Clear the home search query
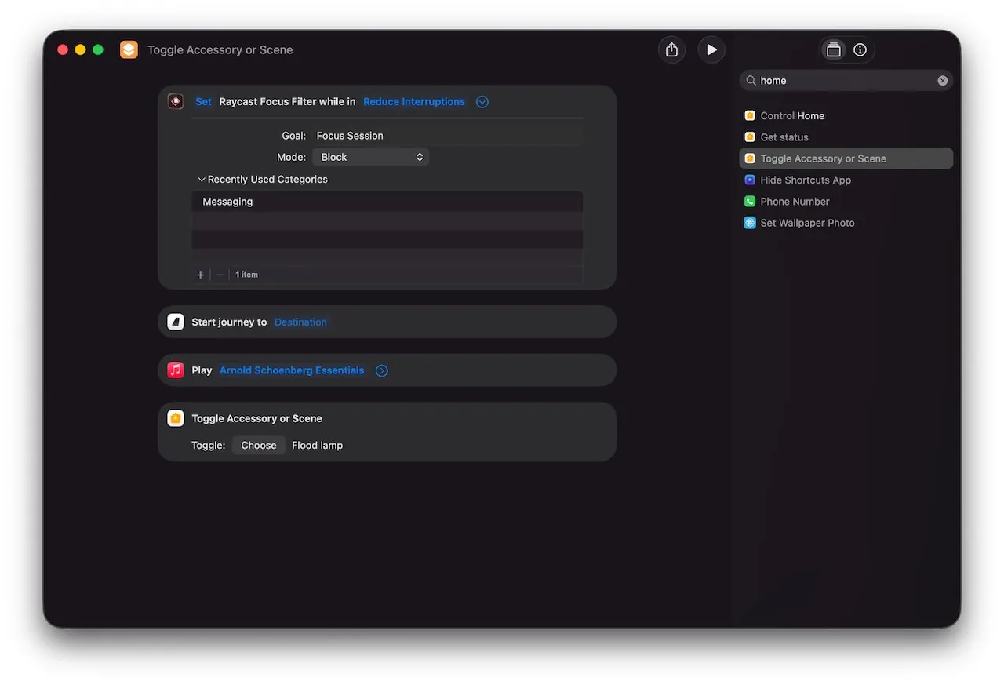The image size is (1004, 685). pos(943,80)
